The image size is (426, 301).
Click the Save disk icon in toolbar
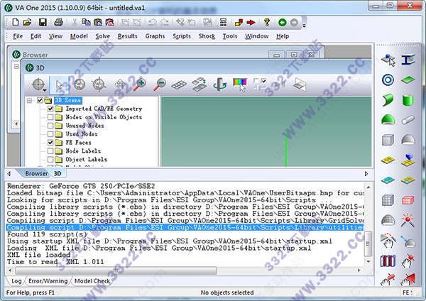click(x=43, y=22)
